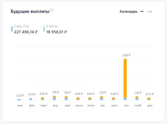The height and width of the screenshot is (124, 167).
Task: Click the August payout bar
Action: click(102, 98)
